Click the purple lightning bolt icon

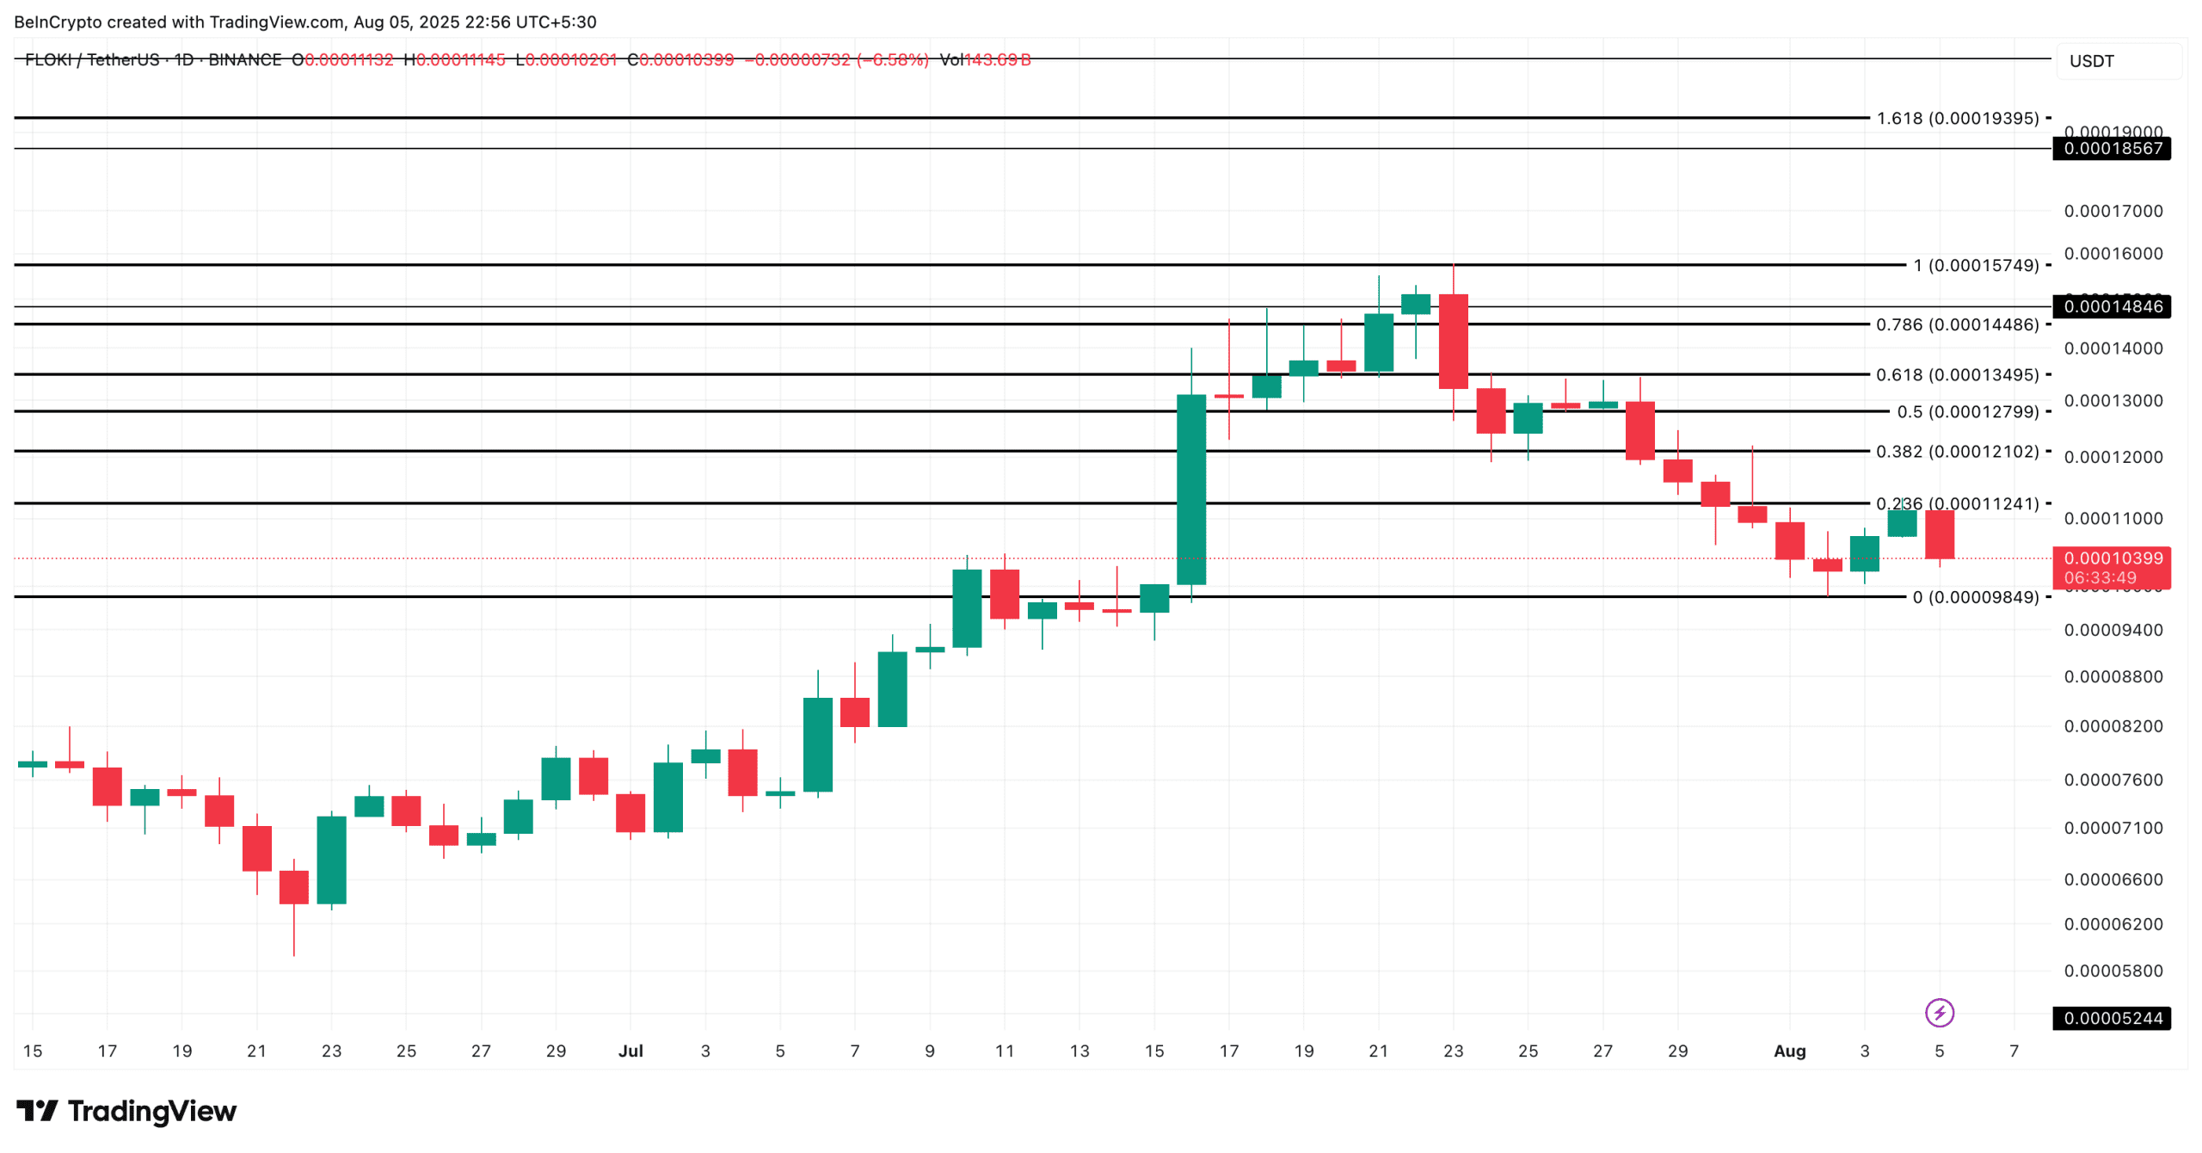pos(1938,1012)
